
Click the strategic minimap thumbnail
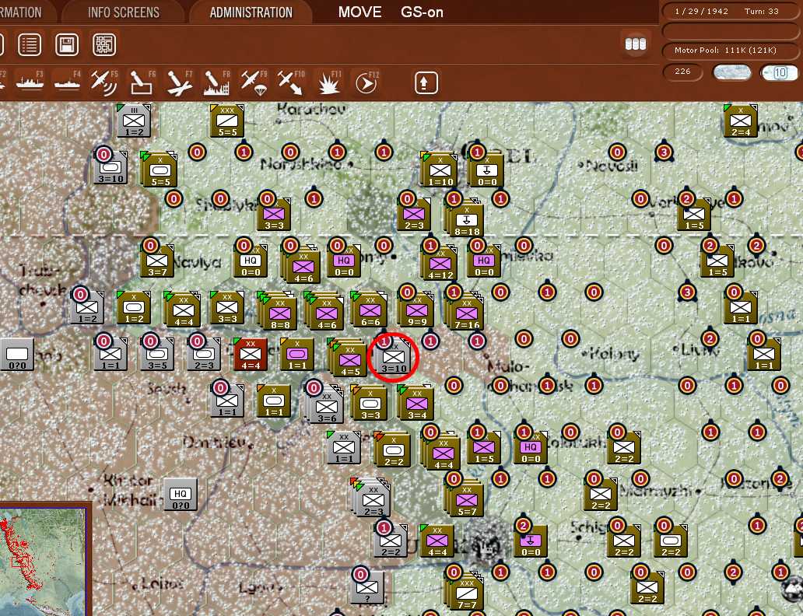tap(42, 561)
